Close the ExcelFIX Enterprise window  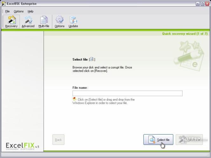point(207,3)
